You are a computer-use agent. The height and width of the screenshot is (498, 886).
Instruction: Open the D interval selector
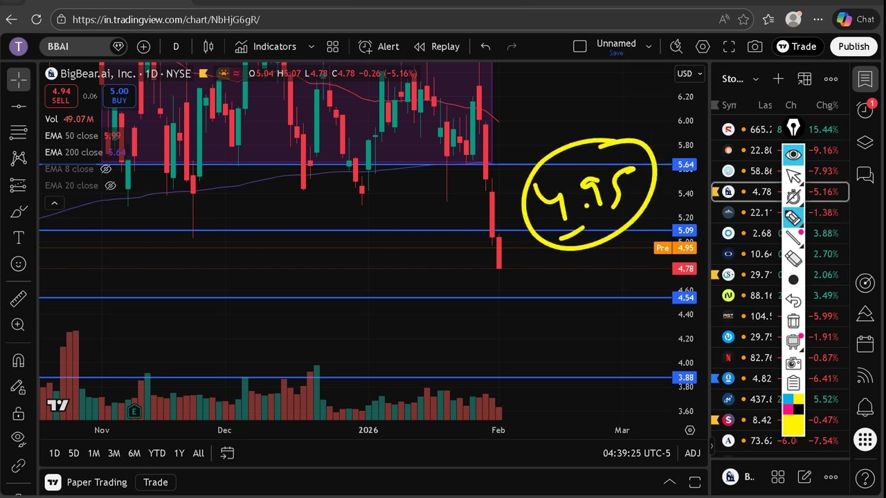click(x=176, y=46)
